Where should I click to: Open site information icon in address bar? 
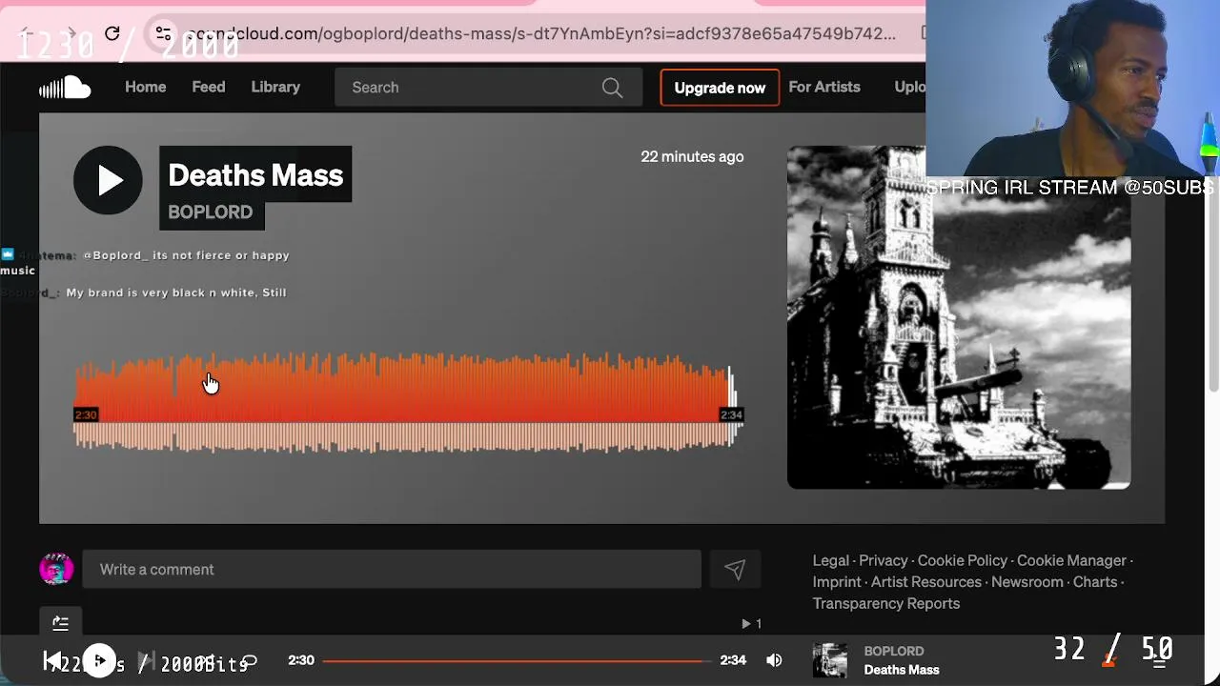(163, 33)
